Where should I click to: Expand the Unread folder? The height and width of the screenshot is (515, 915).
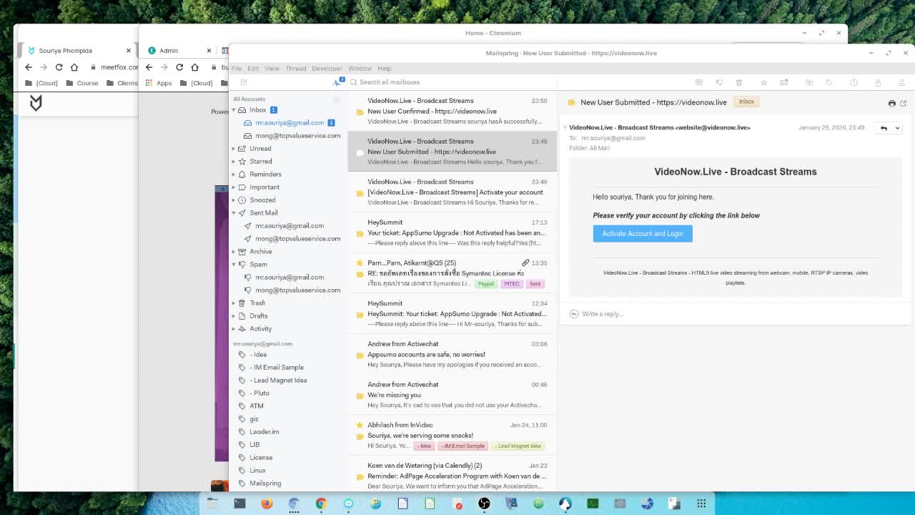point(234,149)
